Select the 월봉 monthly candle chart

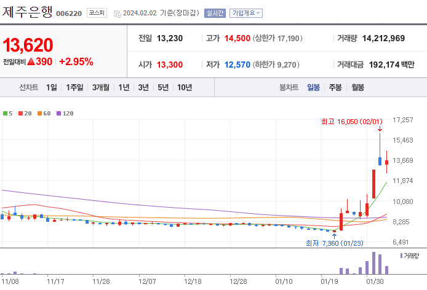(x=357, y=87)
